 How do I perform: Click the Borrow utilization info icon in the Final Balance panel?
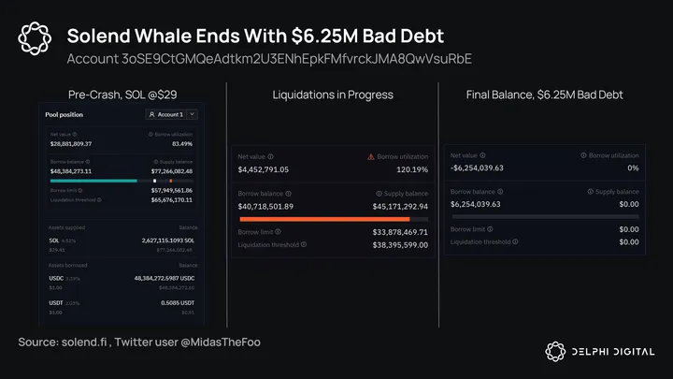point(584,154)
